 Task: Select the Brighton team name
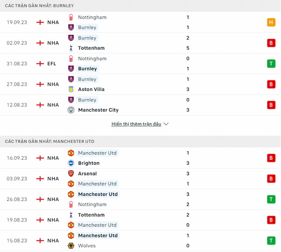[x=89, y=163]
